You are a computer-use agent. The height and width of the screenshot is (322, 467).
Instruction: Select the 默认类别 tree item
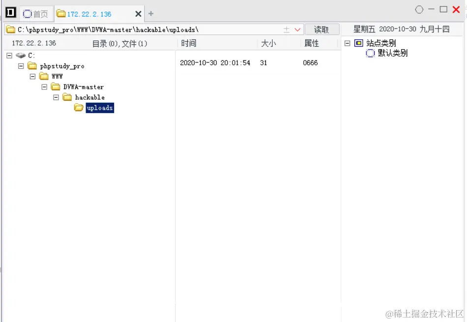393,53
